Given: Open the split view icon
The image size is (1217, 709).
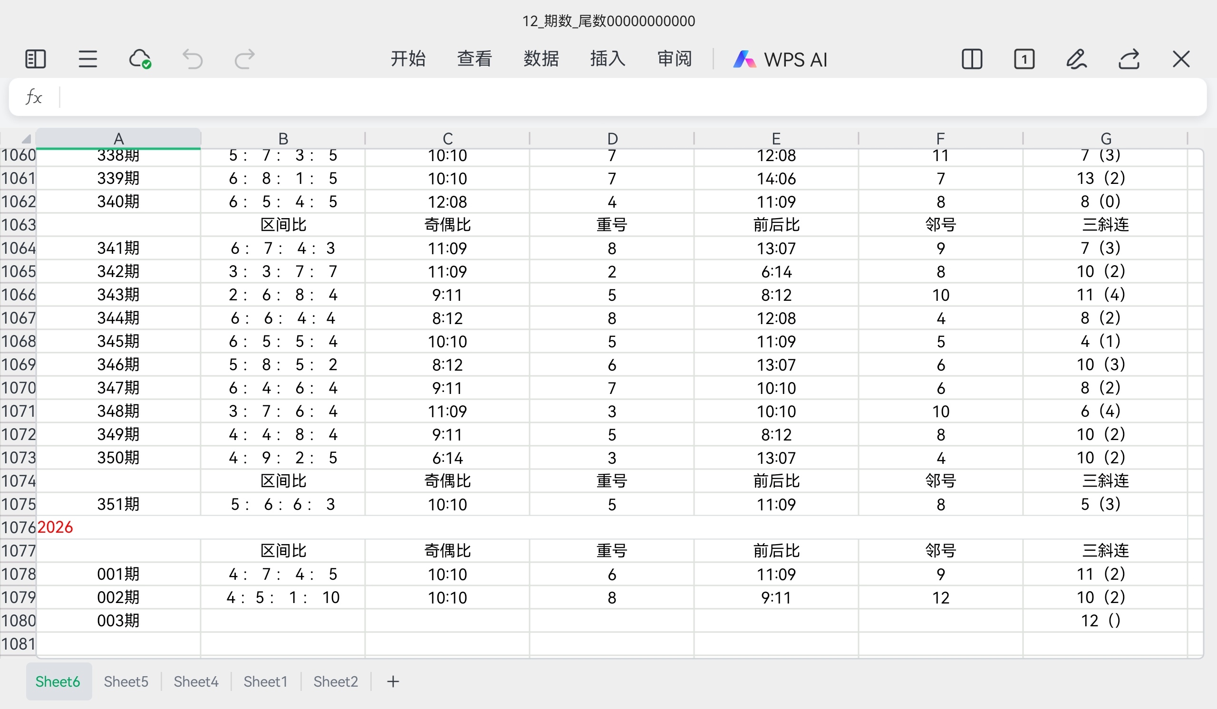Looking at the screenshot, I should click(x=972, y=59).
